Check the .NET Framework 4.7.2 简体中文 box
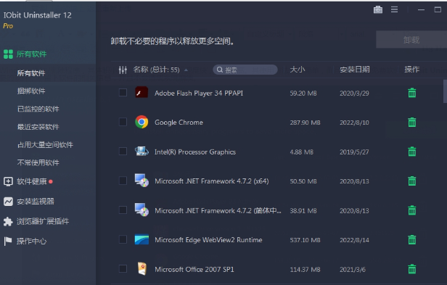 (123, 210)
